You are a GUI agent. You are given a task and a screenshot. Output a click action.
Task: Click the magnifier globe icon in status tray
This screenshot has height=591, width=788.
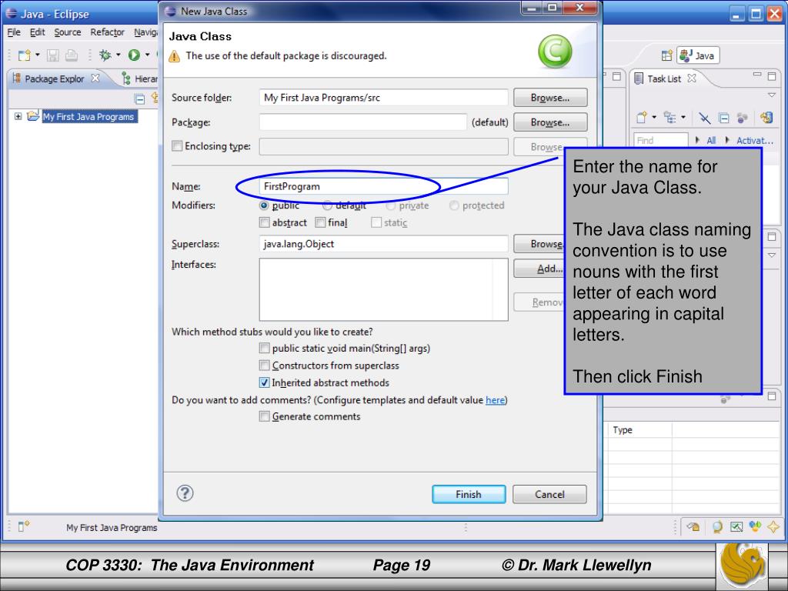point(716,526)
